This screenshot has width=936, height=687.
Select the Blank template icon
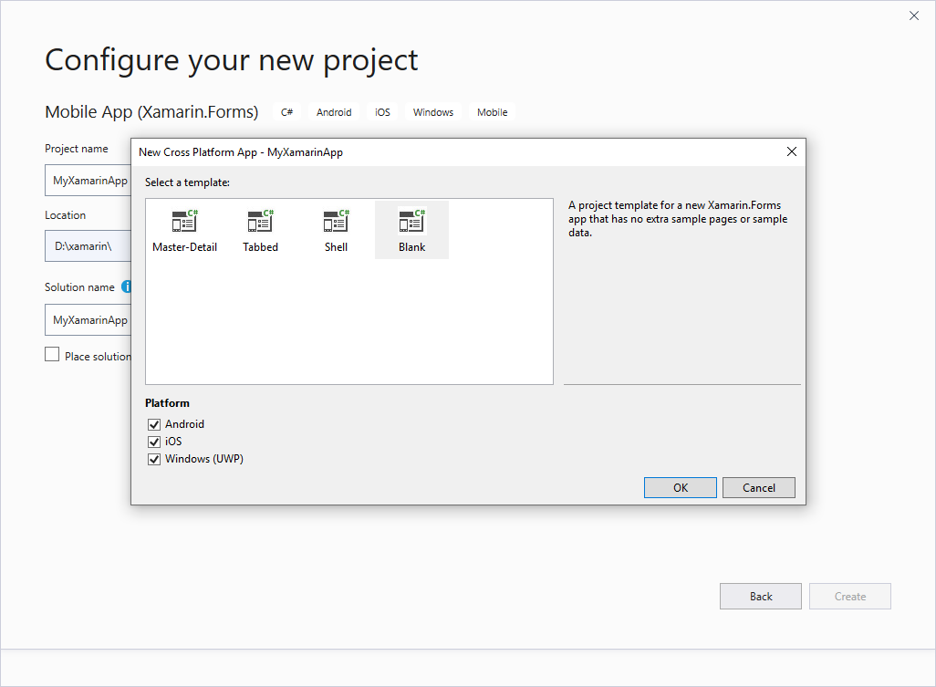pos(411,222)
